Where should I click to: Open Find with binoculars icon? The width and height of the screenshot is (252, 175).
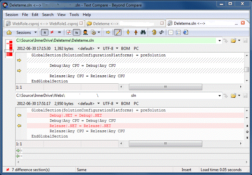tap(143, 32)
